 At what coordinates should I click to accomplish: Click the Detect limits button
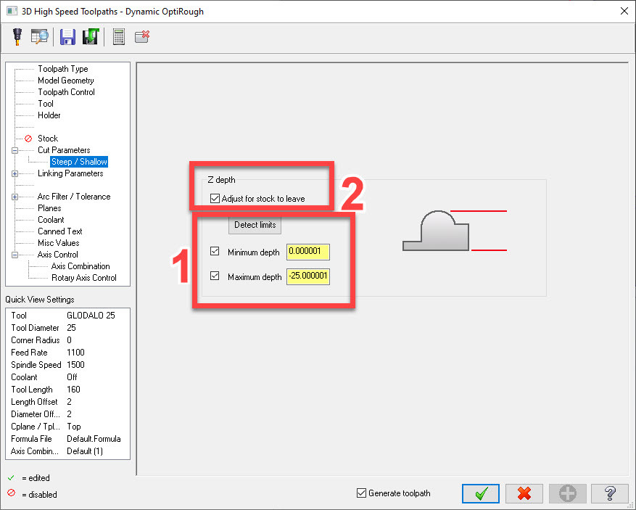coord(255,225)
